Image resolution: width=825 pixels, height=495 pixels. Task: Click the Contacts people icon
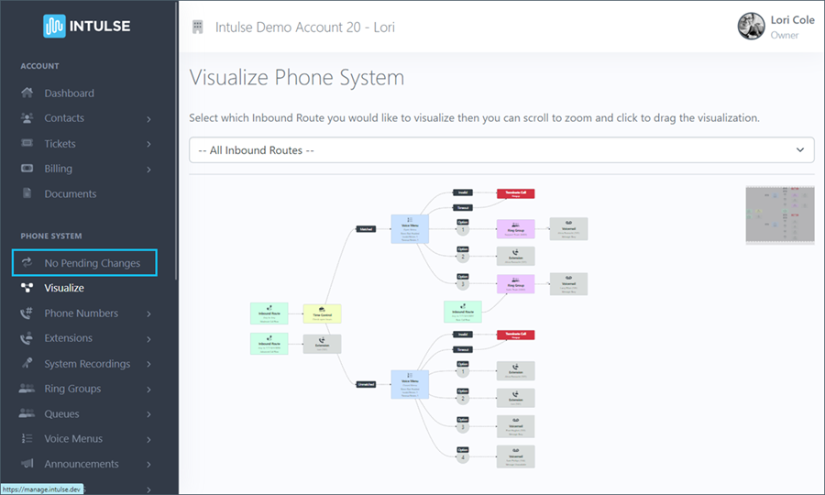click(x=27, y=118)
